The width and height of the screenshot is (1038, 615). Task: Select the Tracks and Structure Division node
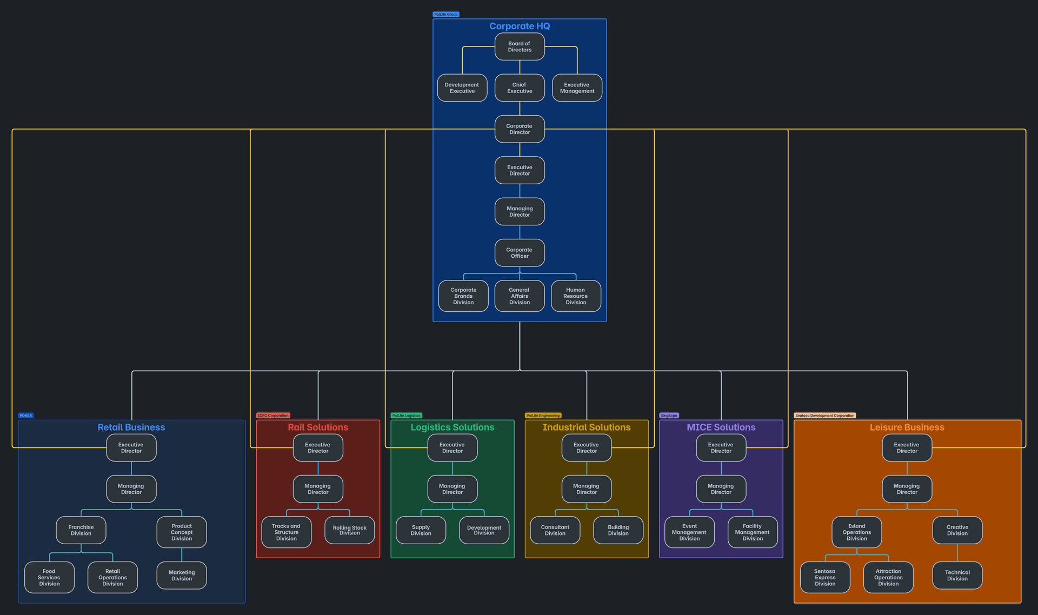coord(287,532)
